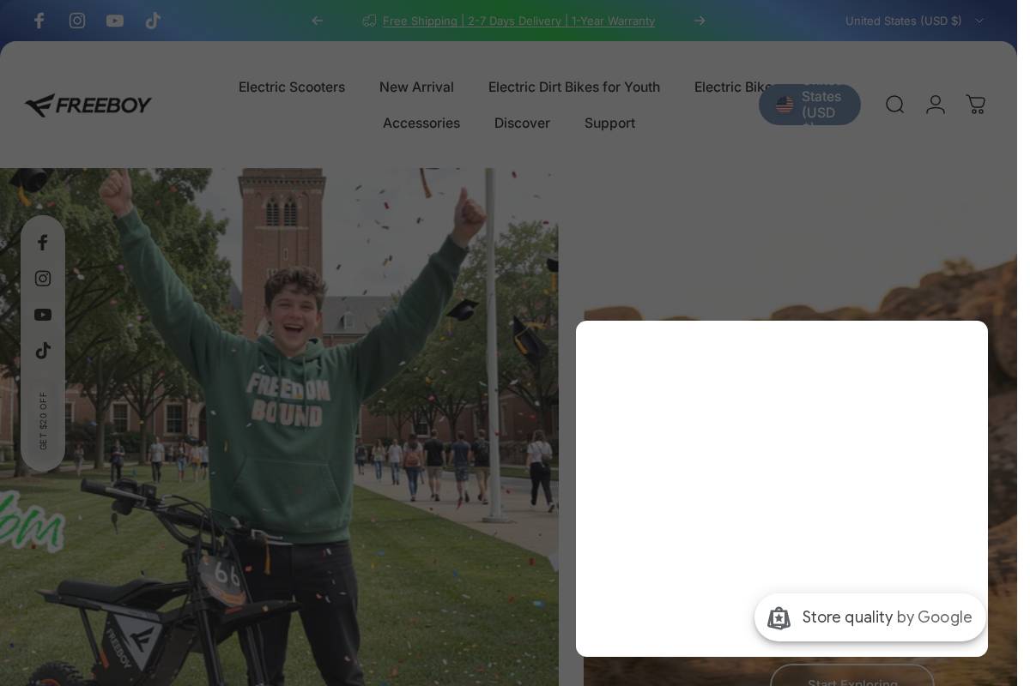Open Accessories menu item

point(421,123)
